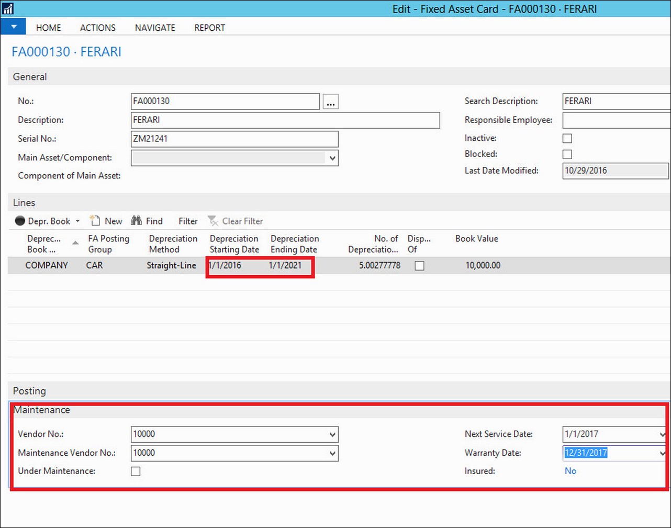The image size is (671, 528).
Task: Open the Depr. Book menu in Lines
Action: point(48,221)
